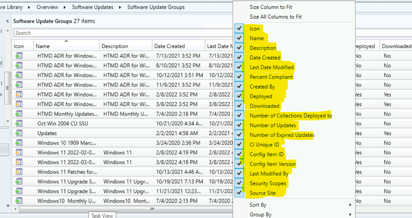Toggle the Description column checkmark
The height and width of the screenshot is (218, 412).
click(239, 48)
